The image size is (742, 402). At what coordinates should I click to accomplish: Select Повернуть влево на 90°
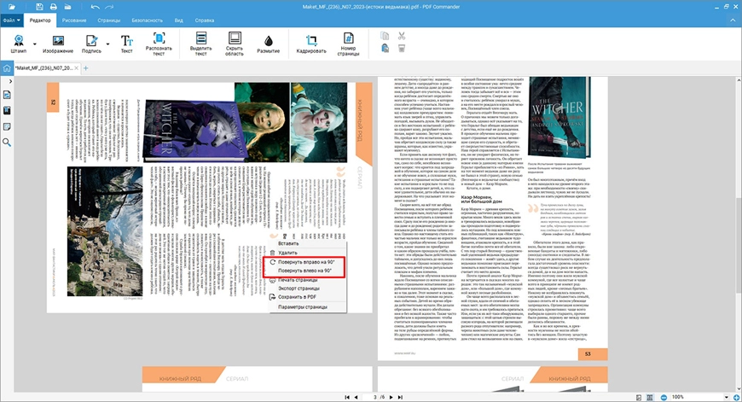click(305, 271)
